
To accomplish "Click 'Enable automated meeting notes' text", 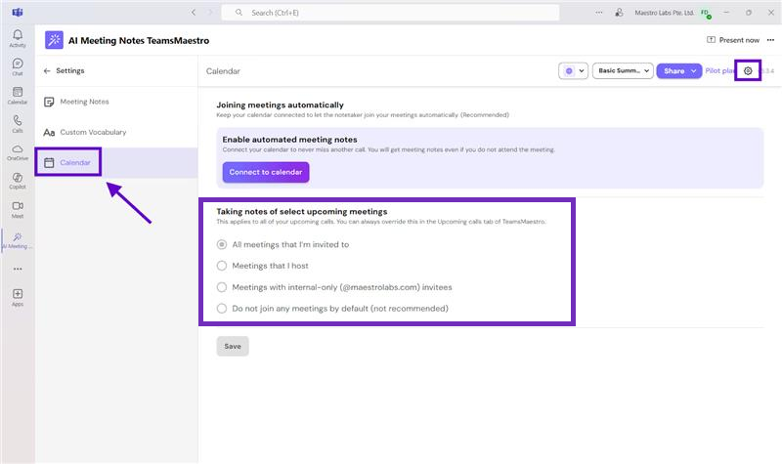I will [x=289, y=140].
